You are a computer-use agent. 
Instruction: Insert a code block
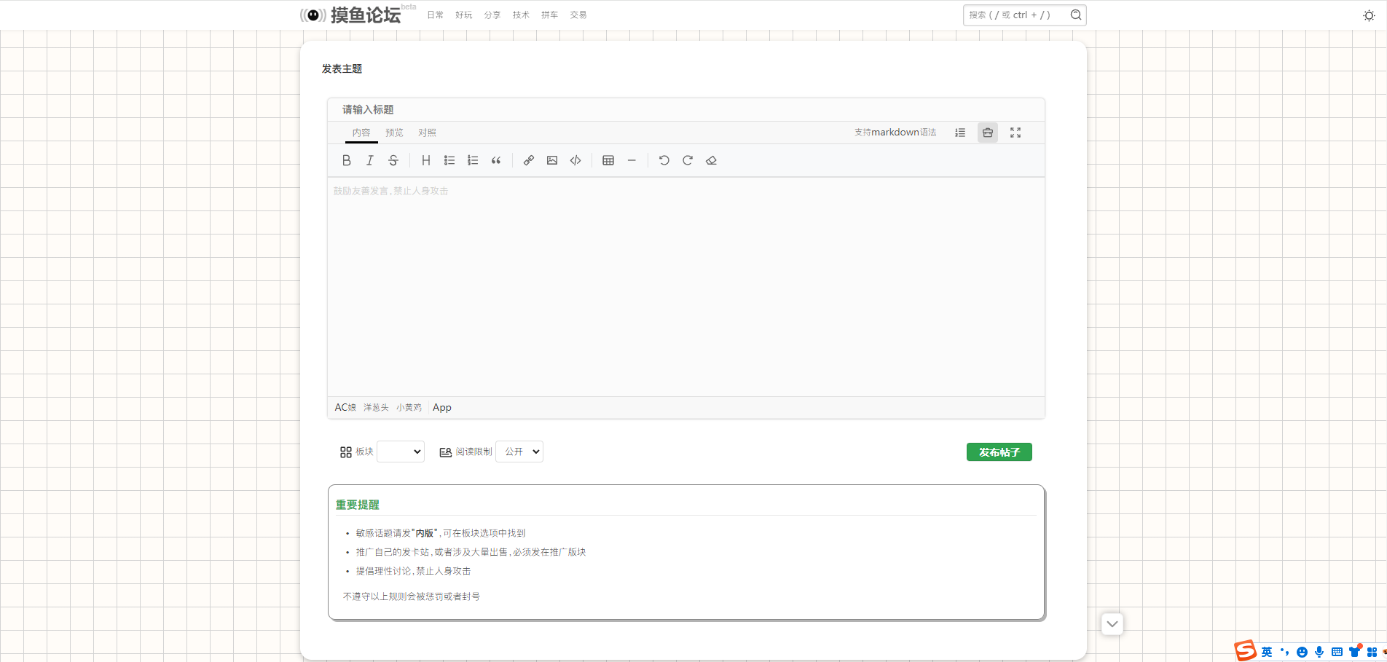(575, 160)
